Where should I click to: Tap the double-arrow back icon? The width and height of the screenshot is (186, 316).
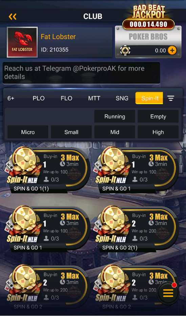tap(13, 17)
